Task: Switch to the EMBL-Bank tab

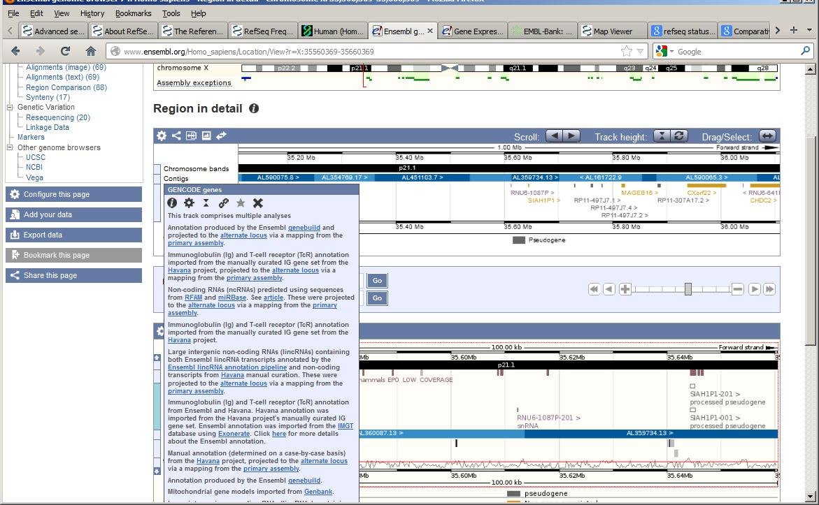Action: (542, 31)
